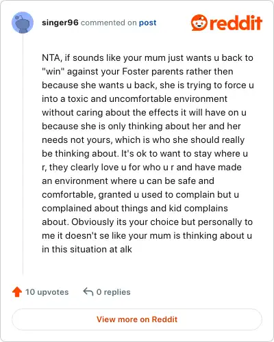Click the reddit wordmark text logo
The height and width of the screenshot is (342, 274).
tap(236, 23)
